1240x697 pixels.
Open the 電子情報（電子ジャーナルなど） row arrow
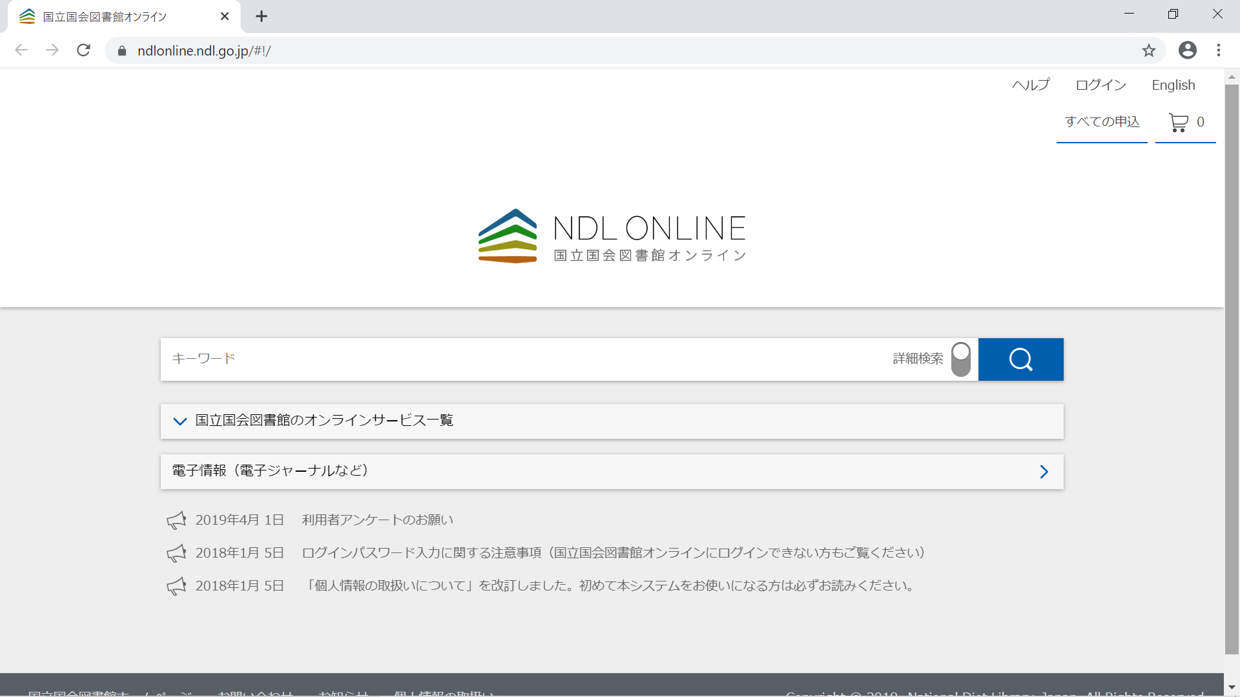1044,472
